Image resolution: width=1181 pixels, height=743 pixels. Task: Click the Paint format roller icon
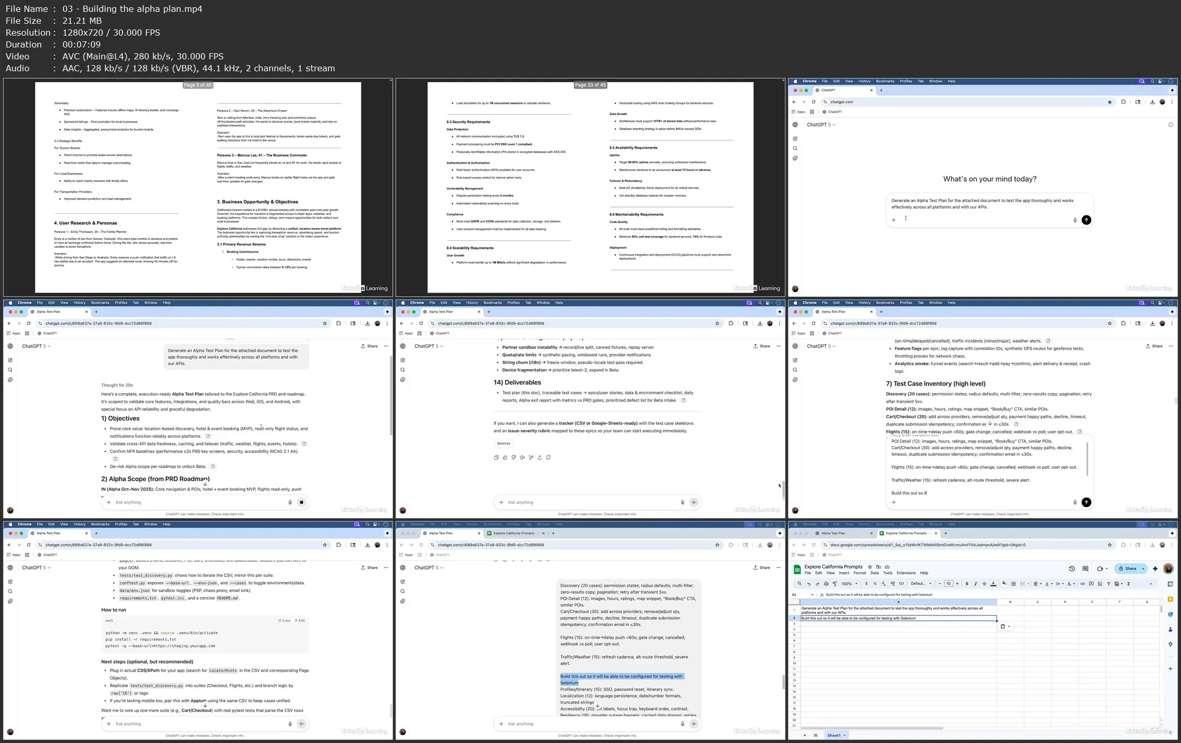click(834, 583)
